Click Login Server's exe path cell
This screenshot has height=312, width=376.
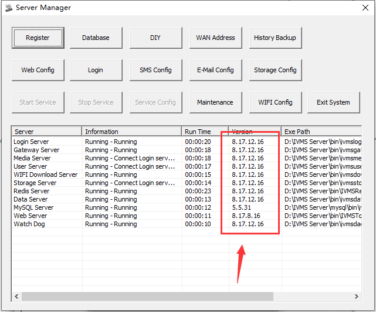point(323,142)
